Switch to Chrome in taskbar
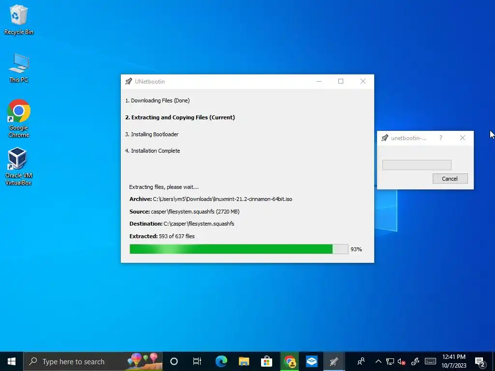 point(290,361)
